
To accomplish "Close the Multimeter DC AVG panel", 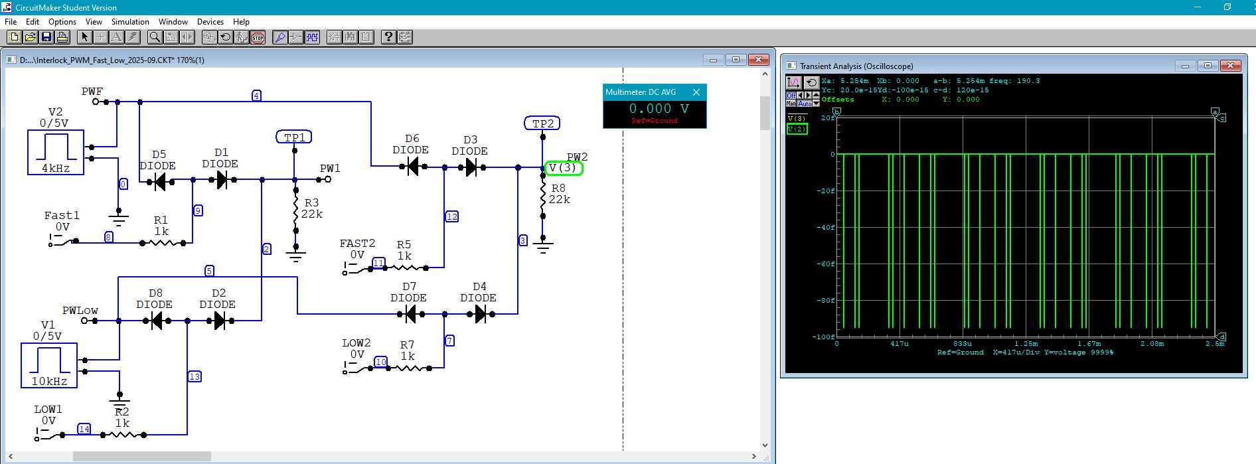I will pyautogui.click(x=696, y=92).
